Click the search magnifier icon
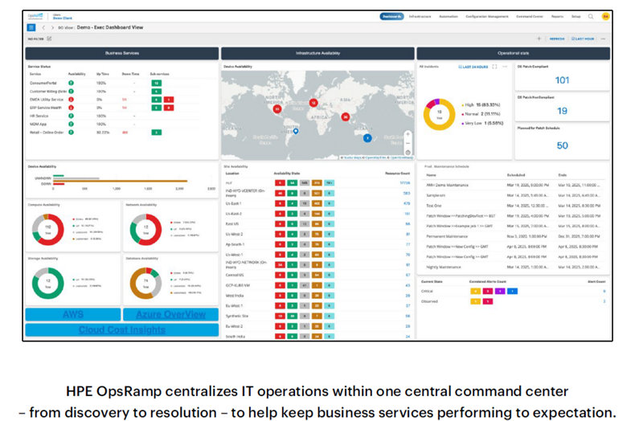The image size is (643, 421). pos(591,16)
